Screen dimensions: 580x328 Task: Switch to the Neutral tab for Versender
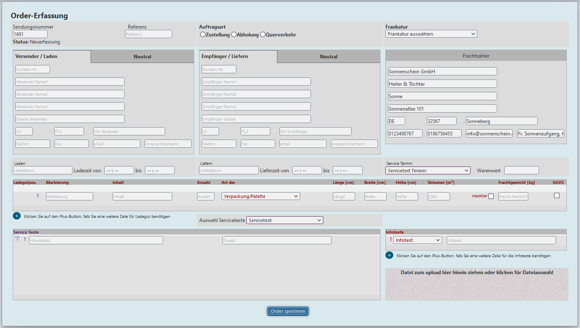[142, 56]
